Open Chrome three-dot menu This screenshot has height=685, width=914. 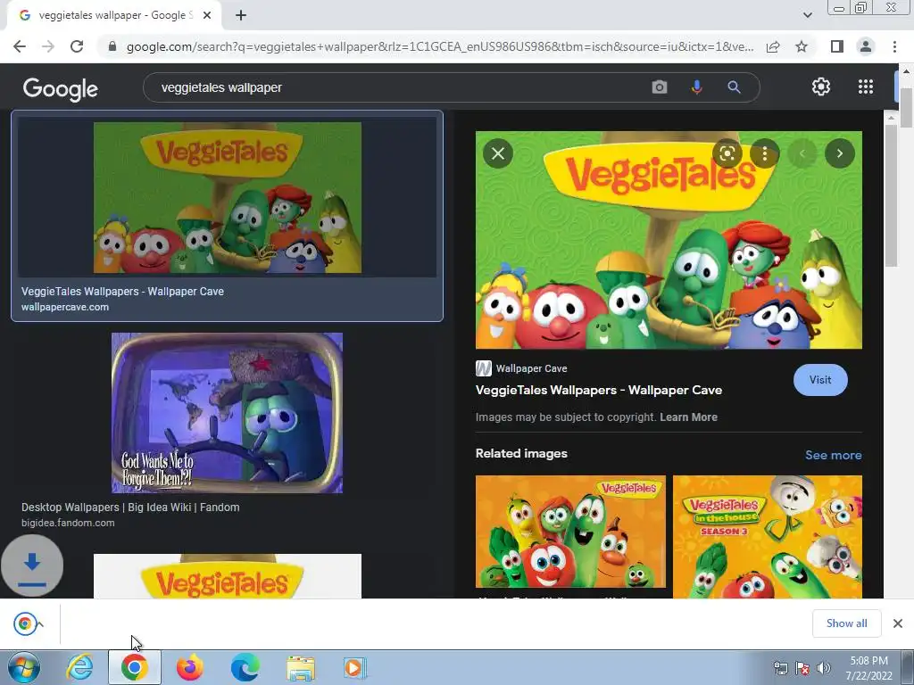point(894,46)
